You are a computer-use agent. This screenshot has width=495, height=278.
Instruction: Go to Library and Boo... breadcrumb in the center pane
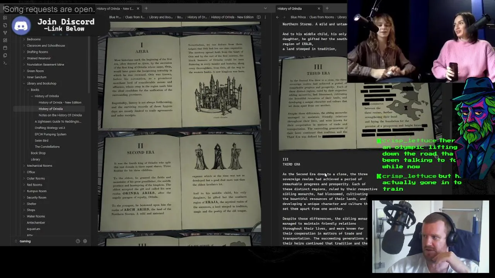161,17
